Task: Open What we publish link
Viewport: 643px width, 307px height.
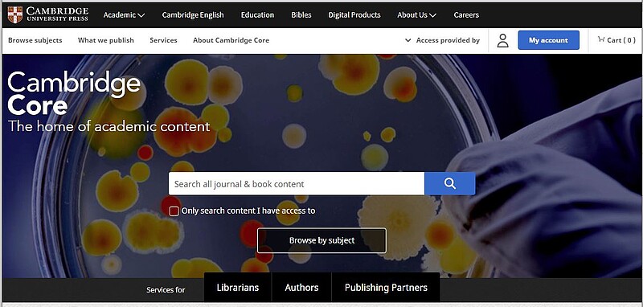Action: (x=106, y=40)
